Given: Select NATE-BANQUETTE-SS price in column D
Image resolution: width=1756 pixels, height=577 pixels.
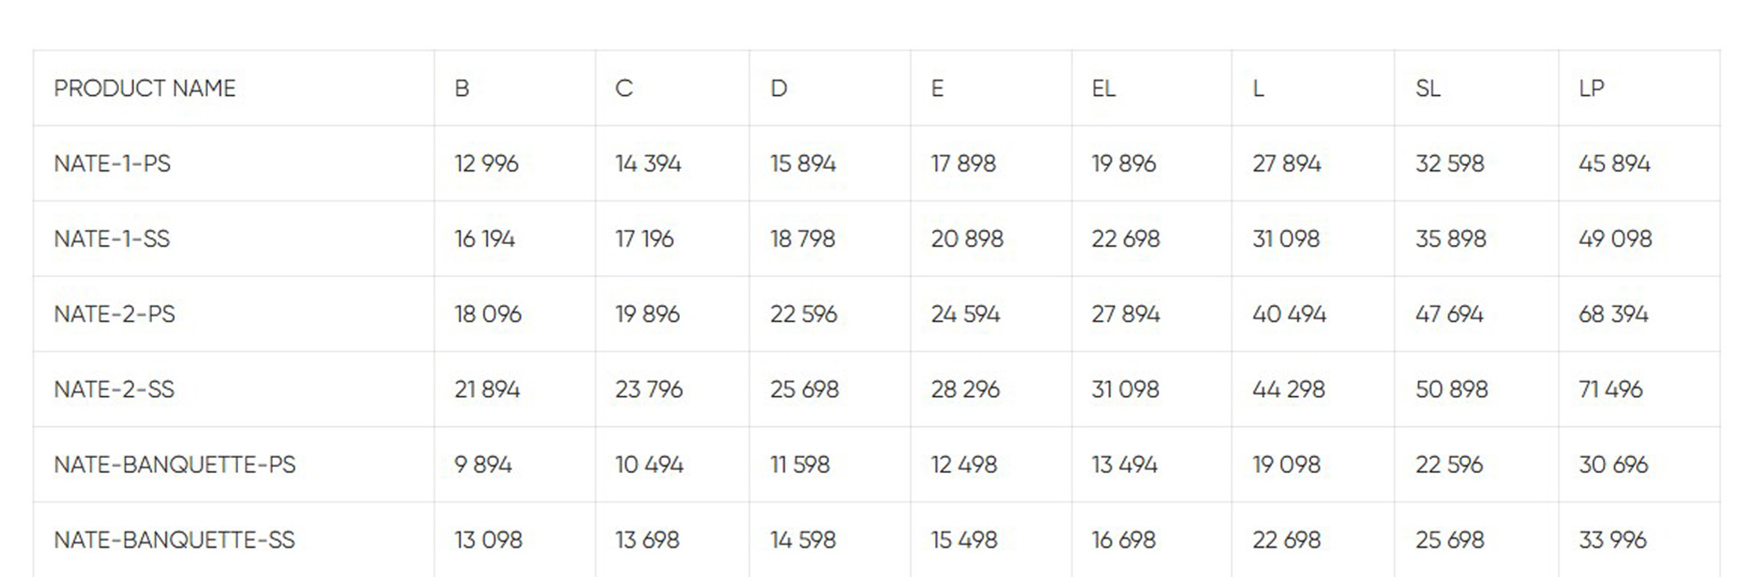Looking at the screenshot, I should tap(802, 540).
